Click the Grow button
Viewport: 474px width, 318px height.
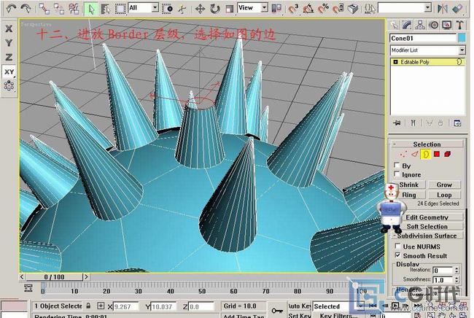click(444, 185)
